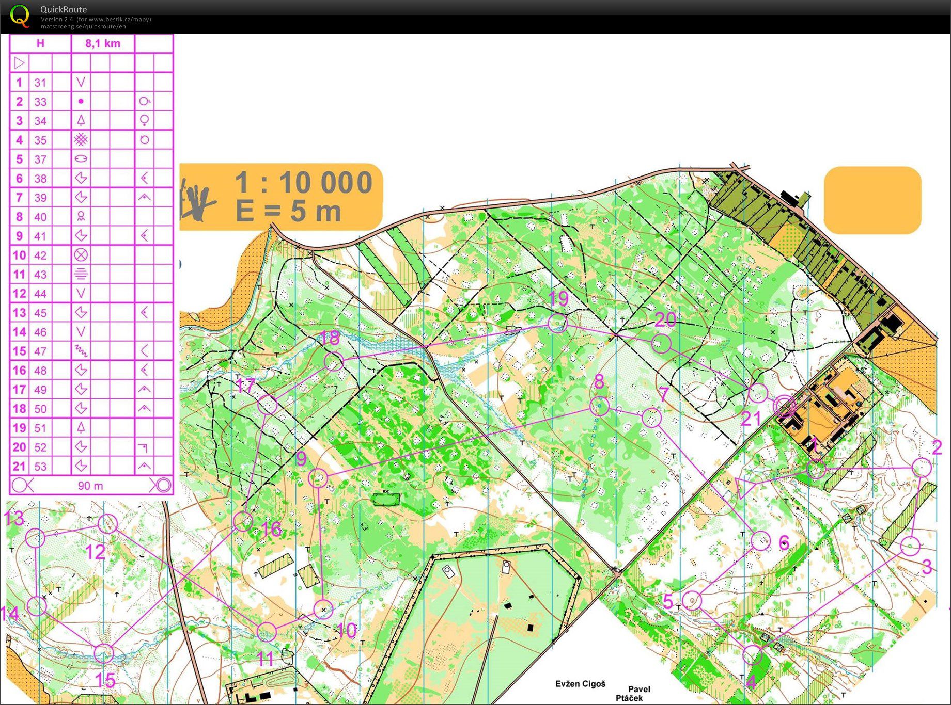Click the '8,1 km' course length cell
951x705 pixels.
[103, 44]
